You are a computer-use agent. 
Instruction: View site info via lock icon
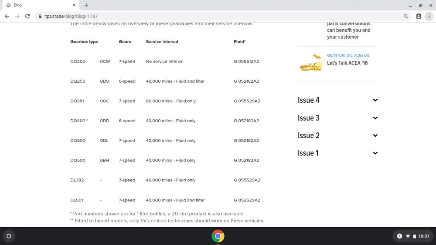pos(40,17)
